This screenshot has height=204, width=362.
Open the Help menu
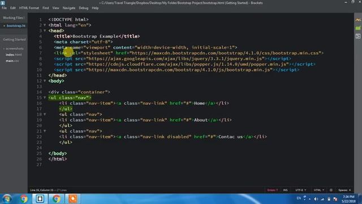(95, 8)
